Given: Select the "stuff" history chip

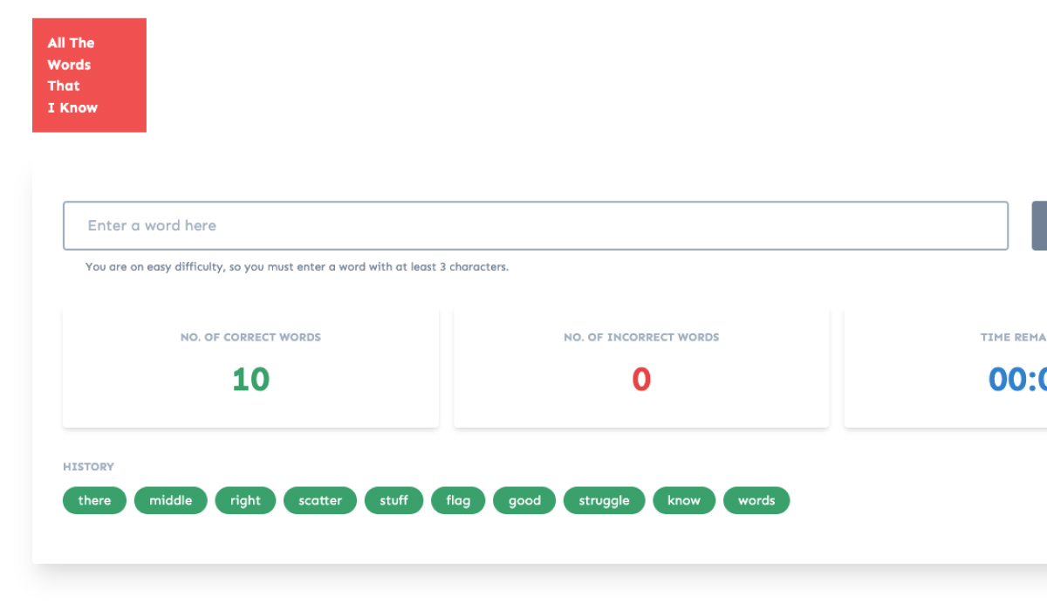Looking at the screenshot, I should click(x=393, y=500).
